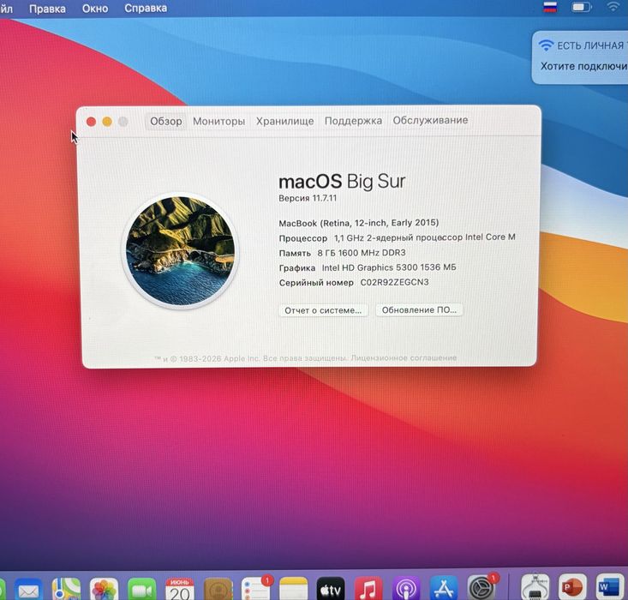Click the serial number C02R92ZEGCN3
This screenshot has width=628, height=600.
pos(394,282)
